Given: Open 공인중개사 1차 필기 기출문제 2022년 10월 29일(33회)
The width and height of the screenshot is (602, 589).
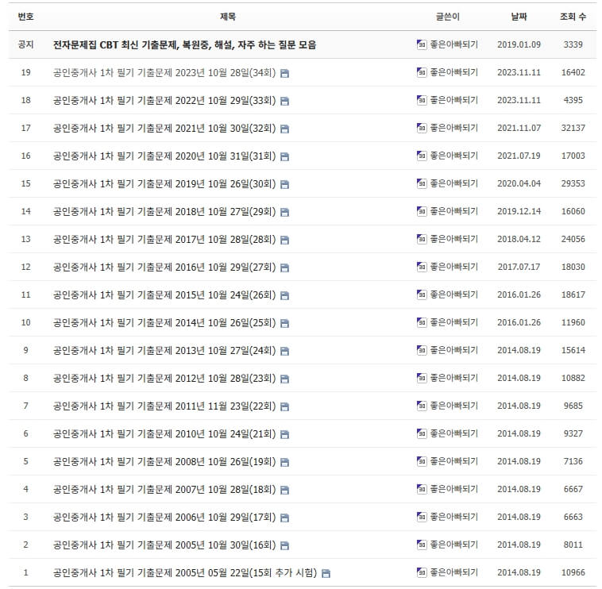Looking at the screenshot, I should [164, 101].
